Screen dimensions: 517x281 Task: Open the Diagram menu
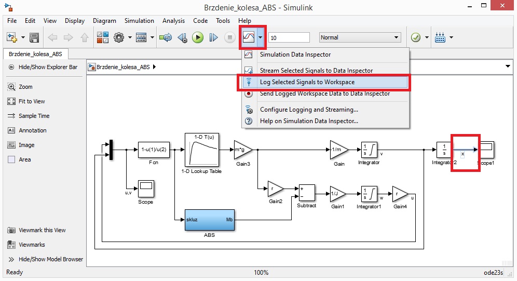pos(104,20)
